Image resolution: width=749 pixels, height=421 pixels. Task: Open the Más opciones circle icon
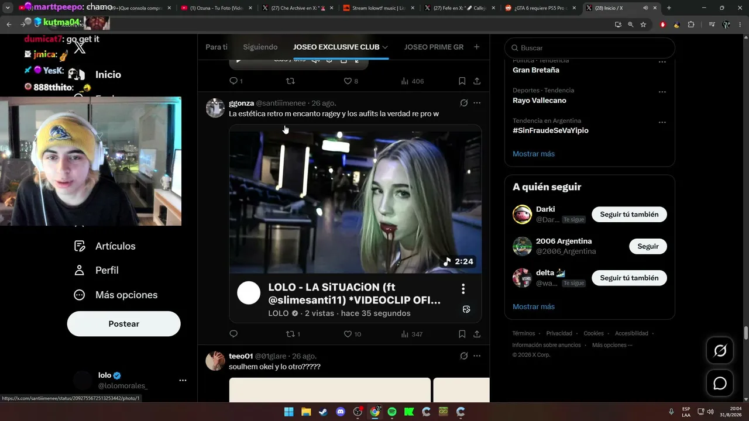point(80,295)
